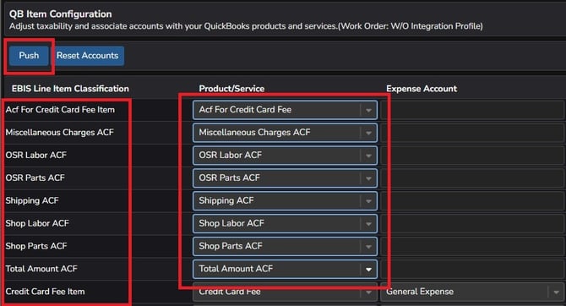
Task: Click the 'Miscellaneous Charges ACF' classification label
Action: point(60,133)
